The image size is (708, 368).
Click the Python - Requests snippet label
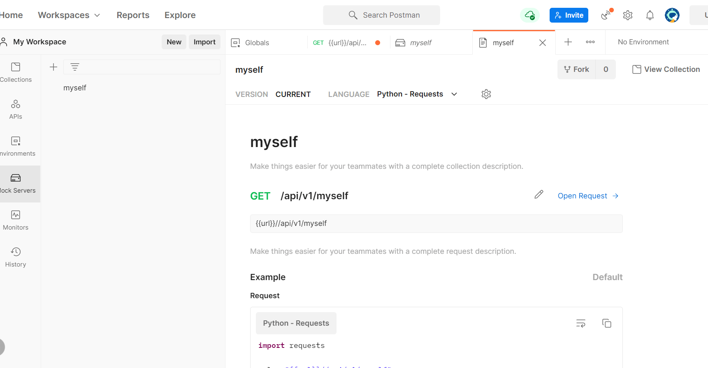(296, 323)
